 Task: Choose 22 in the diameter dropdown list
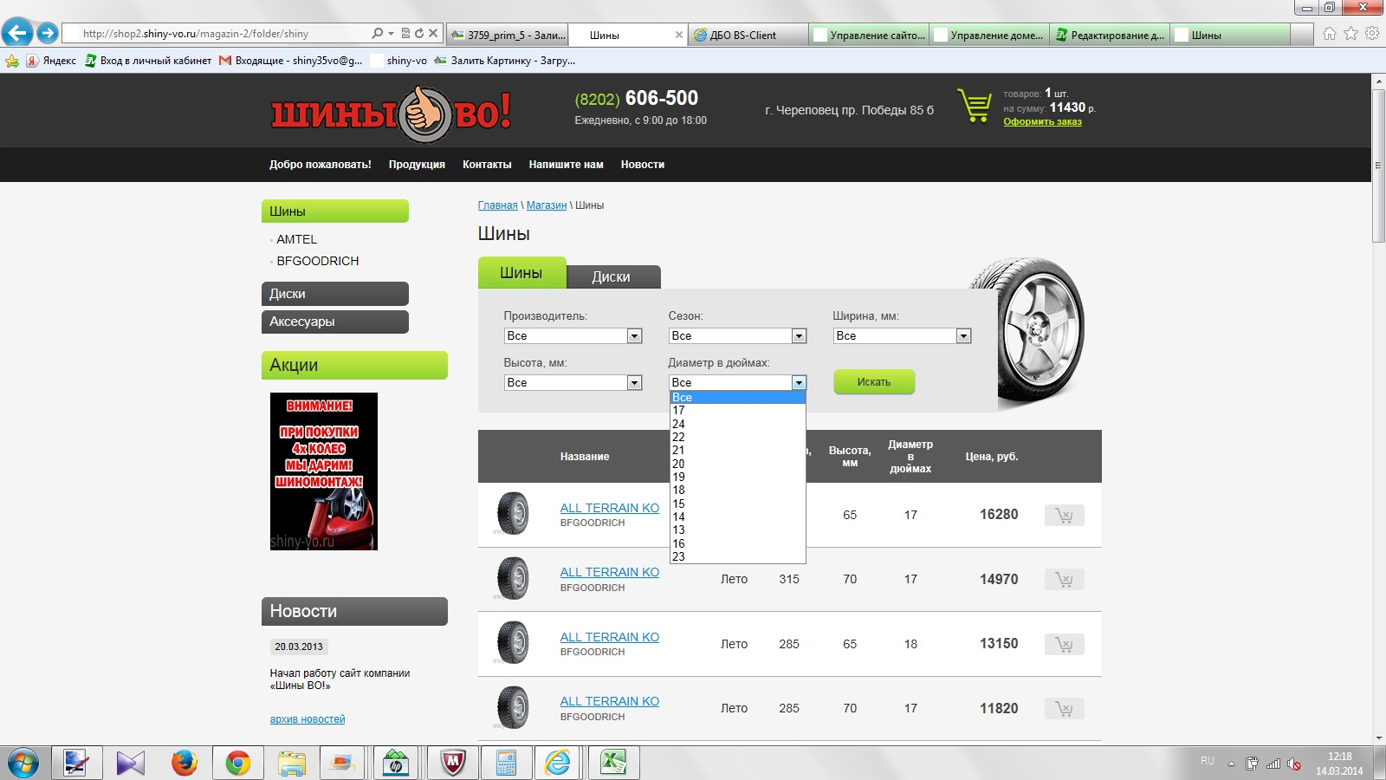pos(738,437)
